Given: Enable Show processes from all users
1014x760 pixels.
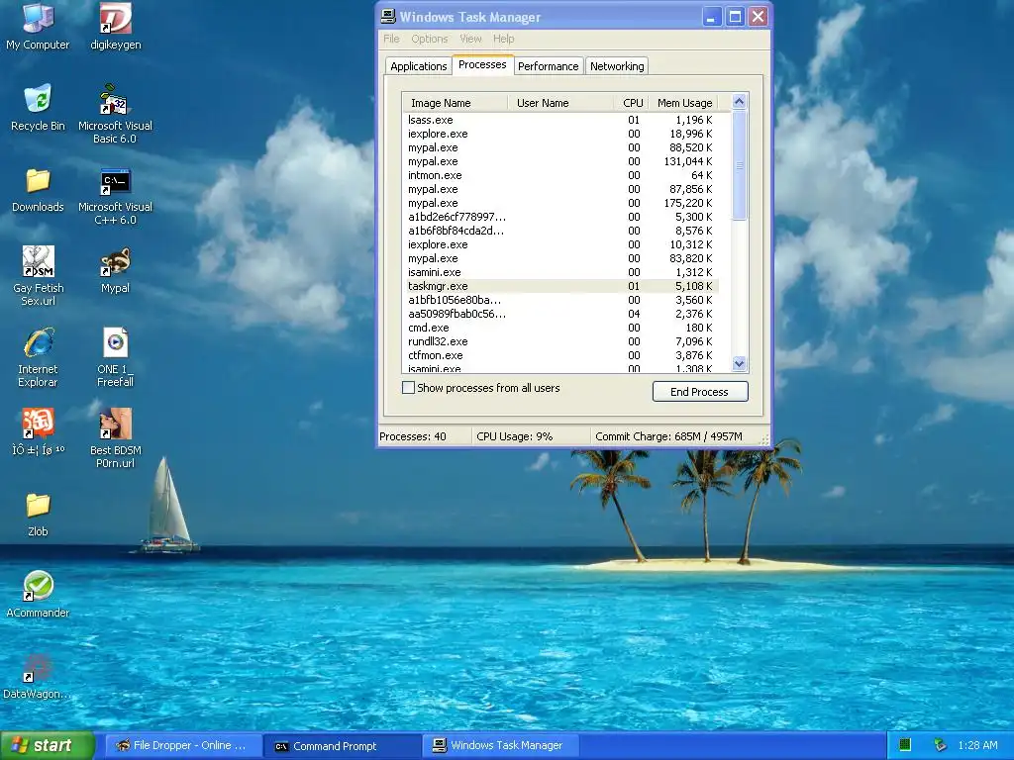Looking at the screenshot, I should point(408,388).
